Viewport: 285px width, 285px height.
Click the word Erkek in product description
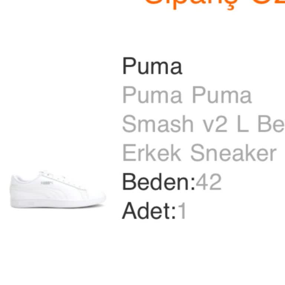coord(151,153)
